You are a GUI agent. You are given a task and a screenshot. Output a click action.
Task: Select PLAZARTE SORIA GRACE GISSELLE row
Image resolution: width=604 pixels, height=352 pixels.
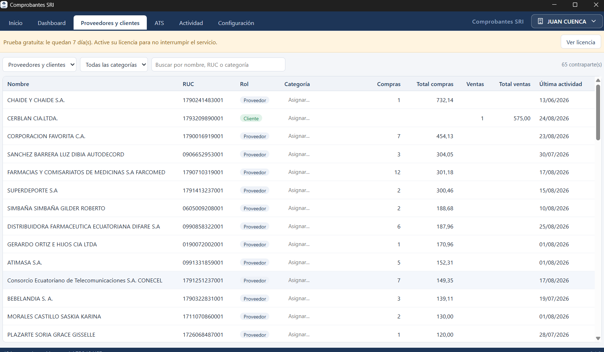coord(299,335)
